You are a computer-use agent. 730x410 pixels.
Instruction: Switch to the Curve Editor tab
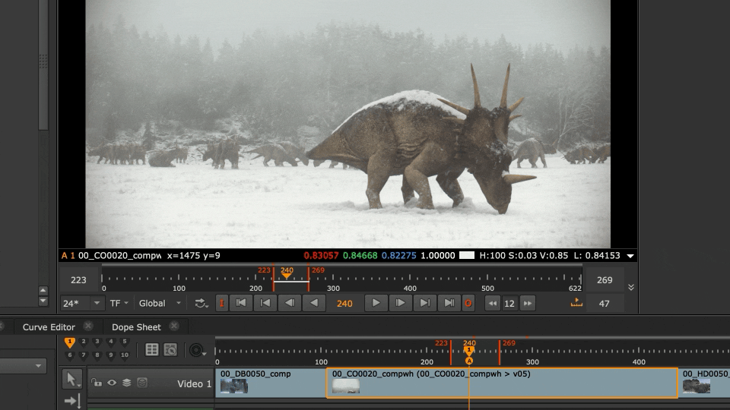click(49, 326)
